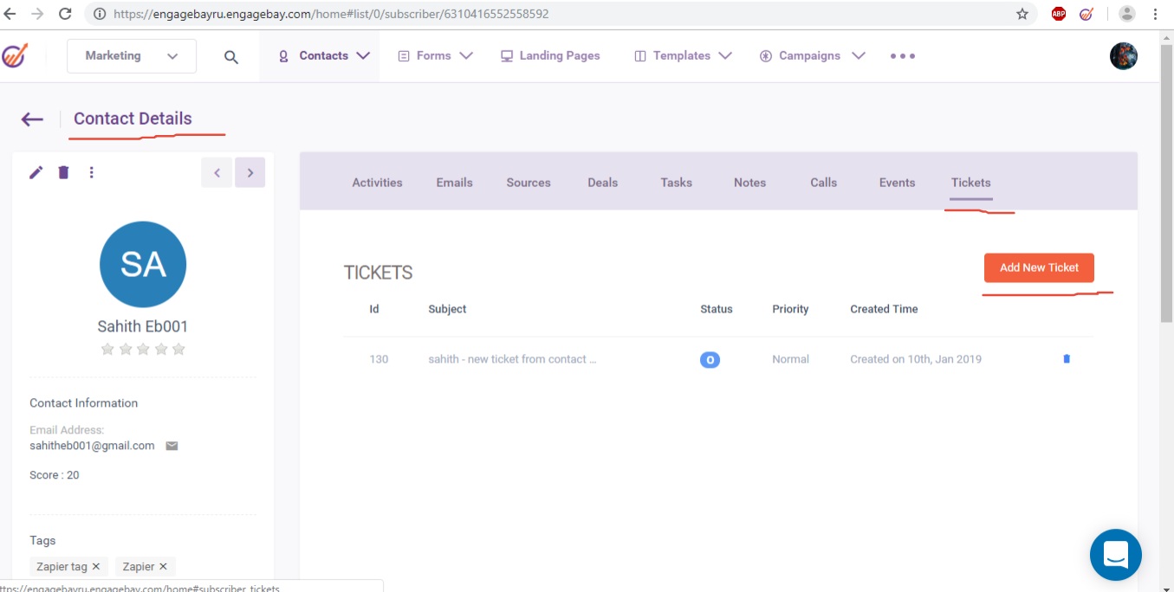Screen dimensions: 1174x592
Task: Open the live chat widget bubble
Action: [x=1115, y=555]
